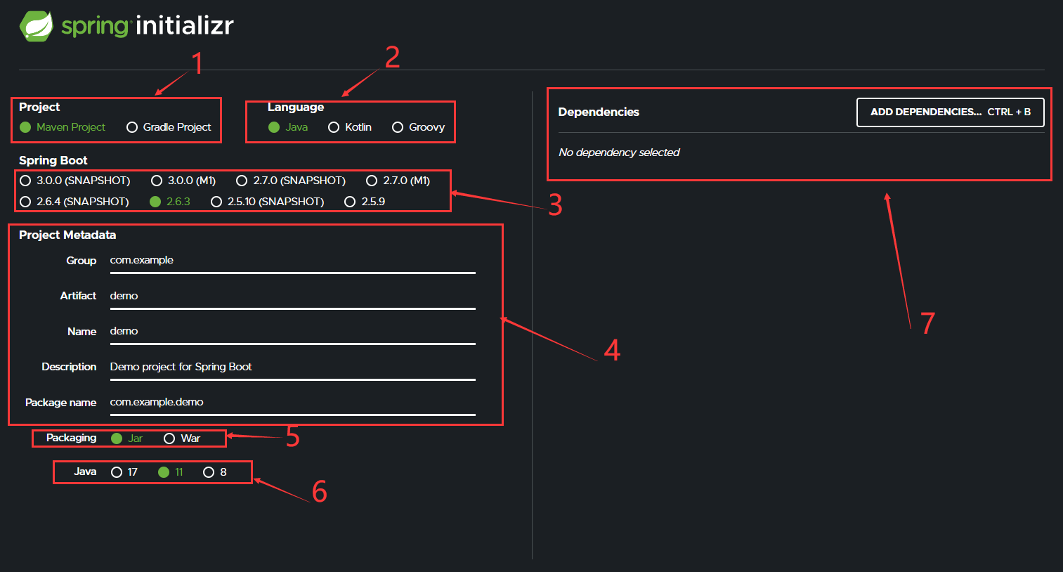Pick Java version 11

click(171, 472)
